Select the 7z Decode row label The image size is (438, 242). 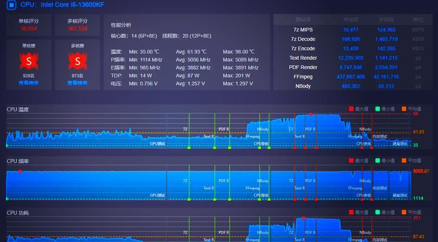coord(303,39)
